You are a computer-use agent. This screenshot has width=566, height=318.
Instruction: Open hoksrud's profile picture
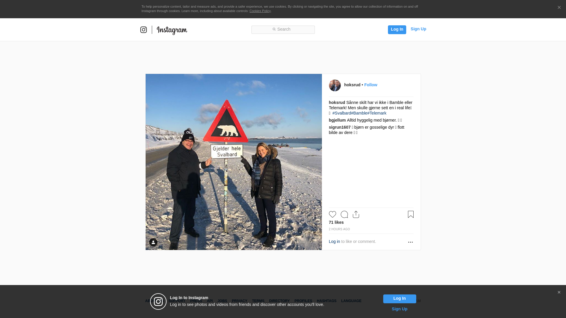coord(335,85)
